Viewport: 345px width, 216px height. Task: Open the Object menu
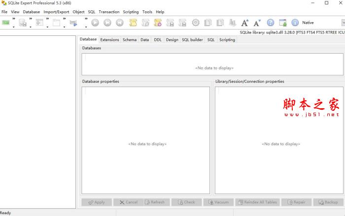78,12
